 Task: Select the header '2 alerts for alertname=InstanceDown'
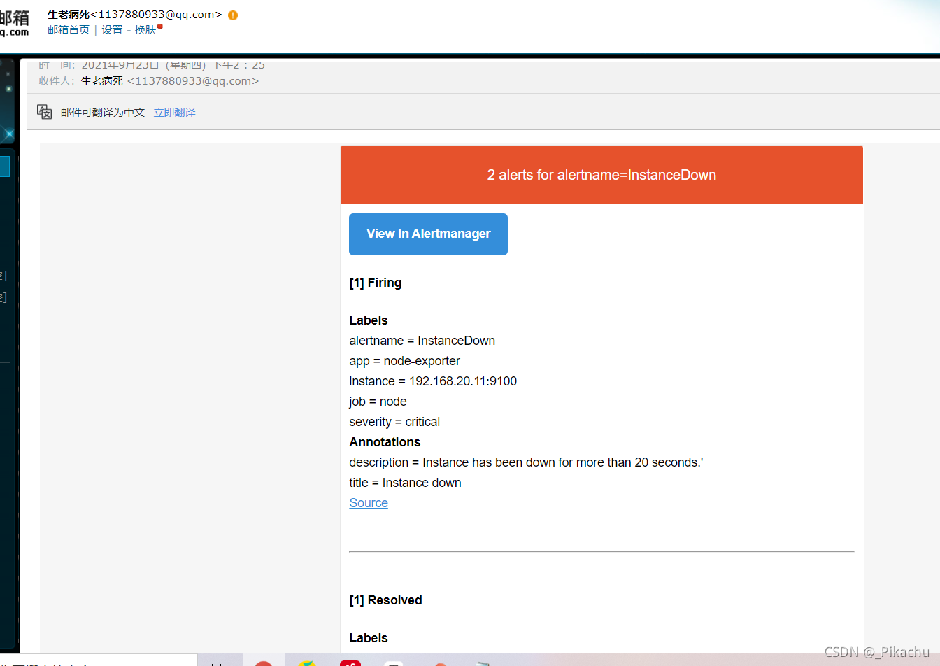[x=601, y=175]
